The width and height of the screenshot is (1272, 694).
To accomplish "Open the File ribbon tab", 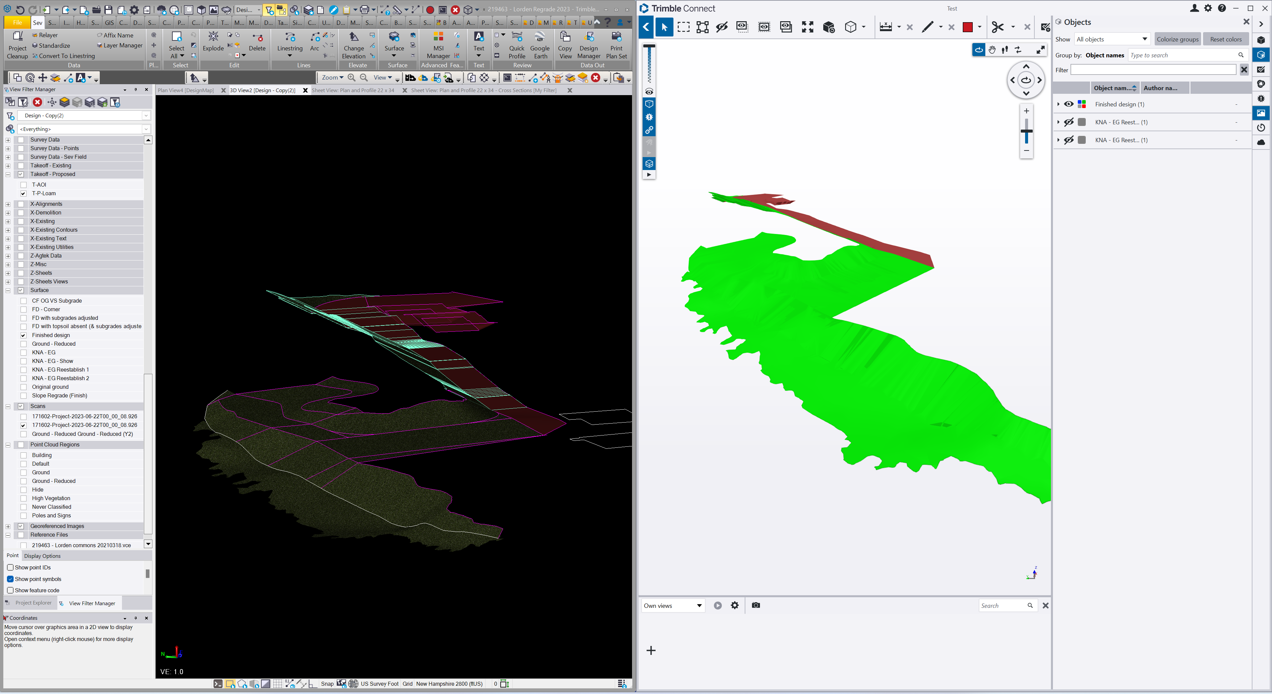I will pyautogui.click(x=17, y=23).
